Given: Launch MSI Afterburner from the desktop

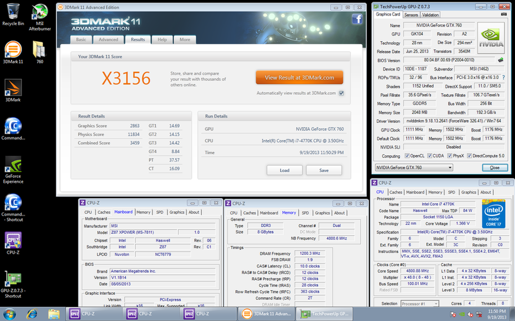Looking at the screenshot, I should tap(40, 17).
